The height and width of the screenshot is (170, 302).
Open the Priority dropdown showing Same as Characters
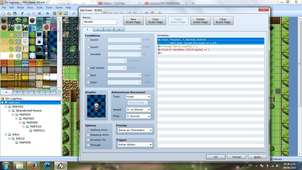[x=134, y=130]
